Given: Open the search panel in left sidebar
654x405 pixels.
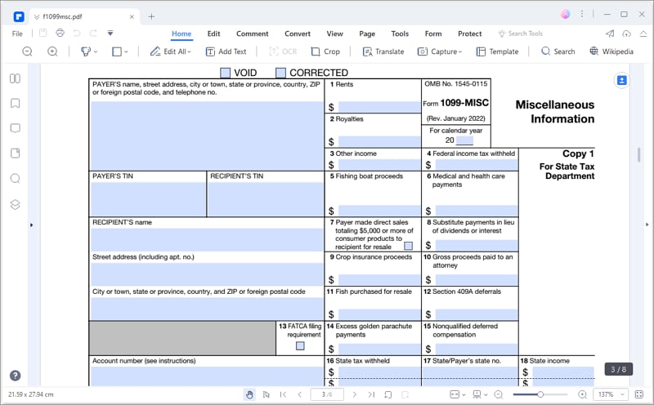Looking at the screenshot, I should click(15, 179).
